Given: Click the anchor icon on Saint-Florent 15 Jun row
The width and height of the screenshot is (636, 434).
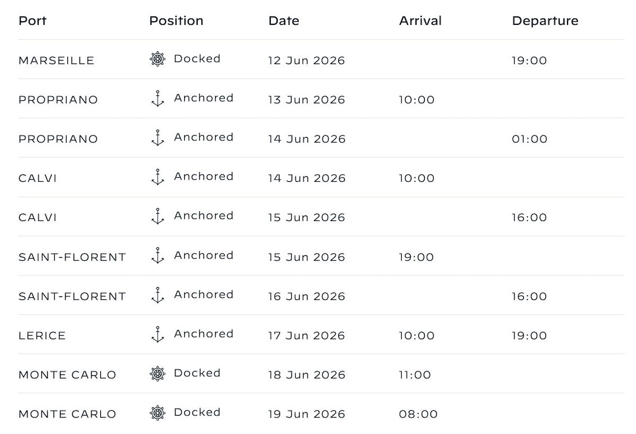Looking at the screenshot, I should click(x=157, y=256).
